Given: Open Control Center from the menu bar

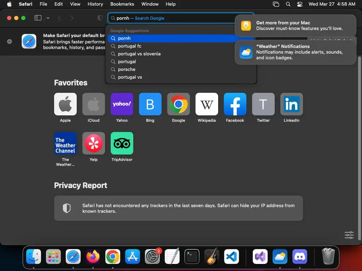Looking at the screenshot, I should coord(300,4).
